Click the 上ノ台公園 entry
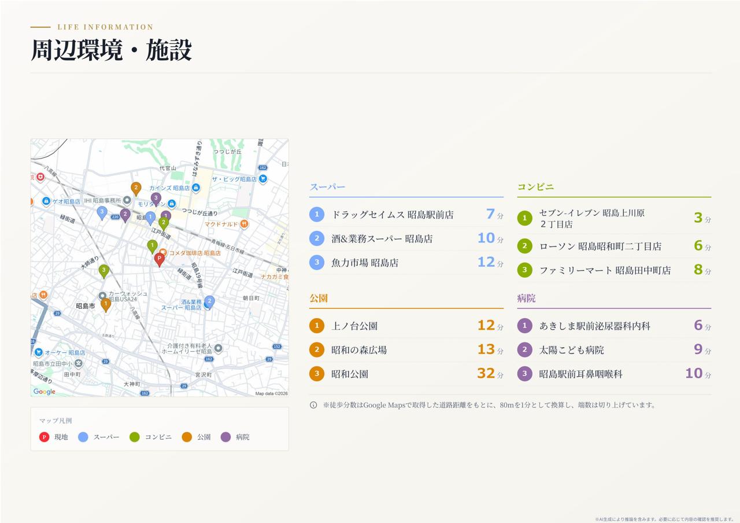 coord(406,326)
